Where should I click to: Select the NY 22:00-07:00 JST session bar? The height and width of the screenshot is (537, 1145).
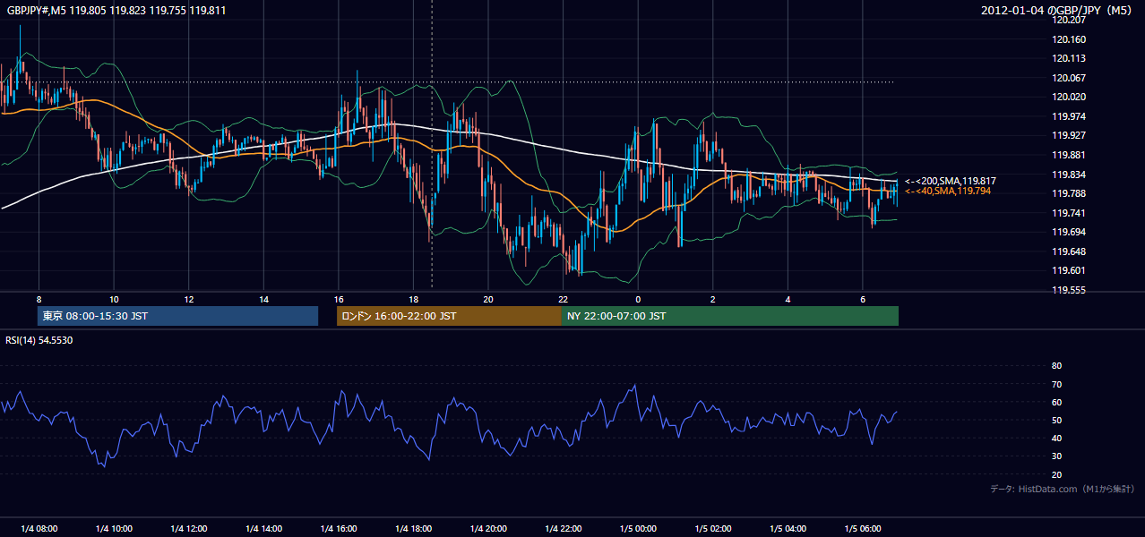(x=730, y=316)
